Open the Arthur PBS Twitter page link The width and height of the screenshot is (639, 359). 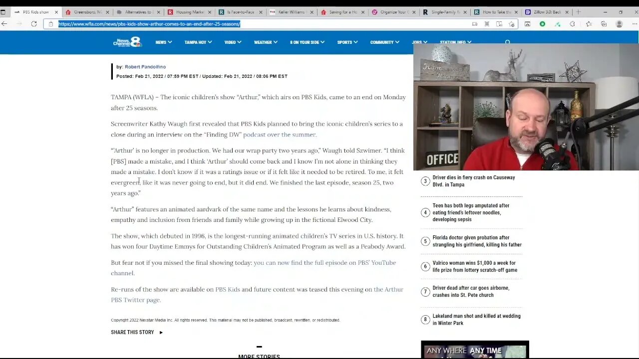257,295
